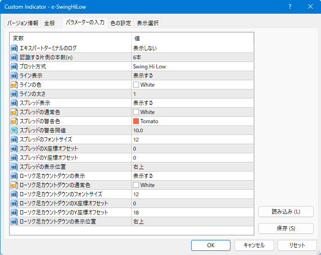Click the color-type icon beside スプレッドの通常色
The width and height of the screenshot is (321, 255).
click(14, 112)
